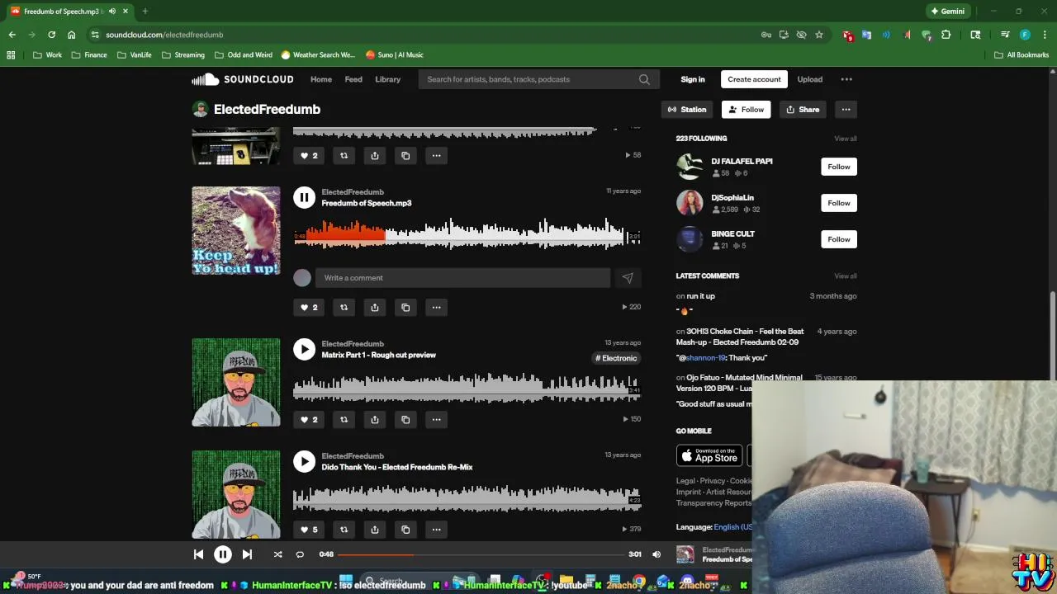The width and height of the screenshot is (1057, 594).
Task: Open more options for Freedumb of Speech.mp3
Action: click(x=436, y=307)
